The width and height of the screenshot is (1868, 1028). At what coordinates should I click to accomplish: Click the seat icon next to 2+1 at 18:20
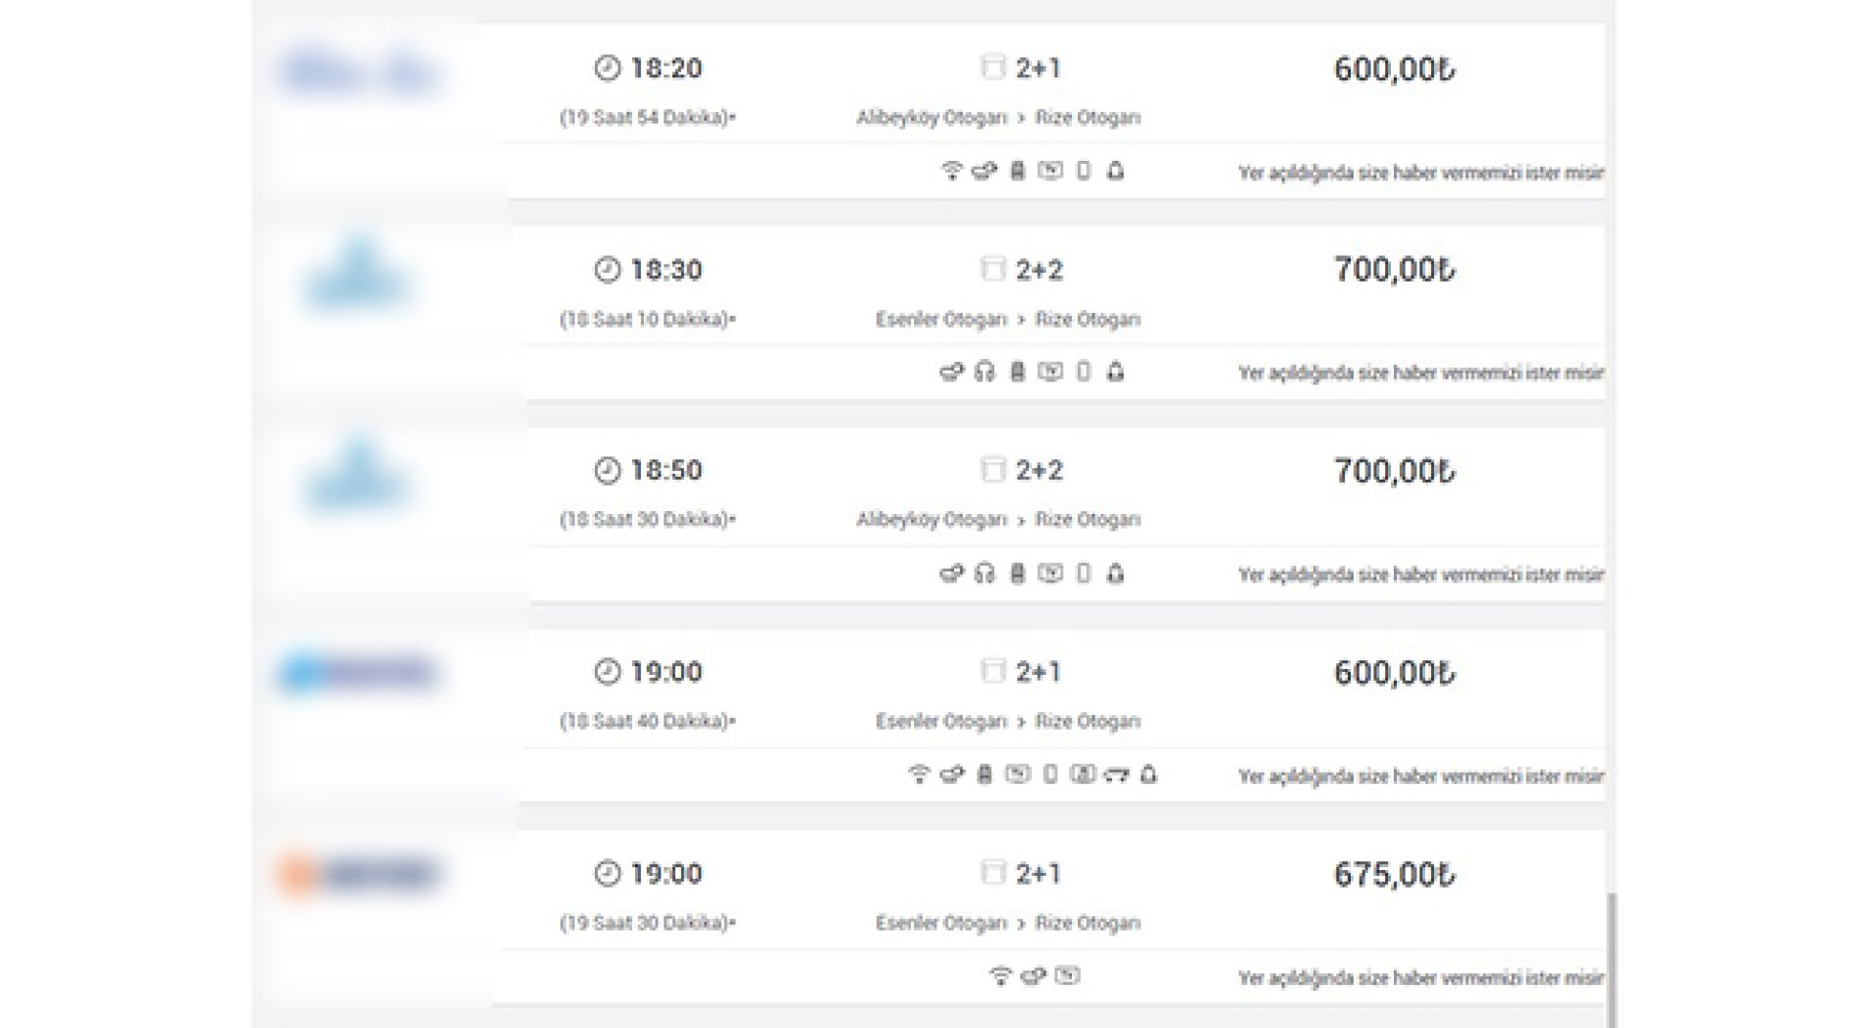[993, 68]
